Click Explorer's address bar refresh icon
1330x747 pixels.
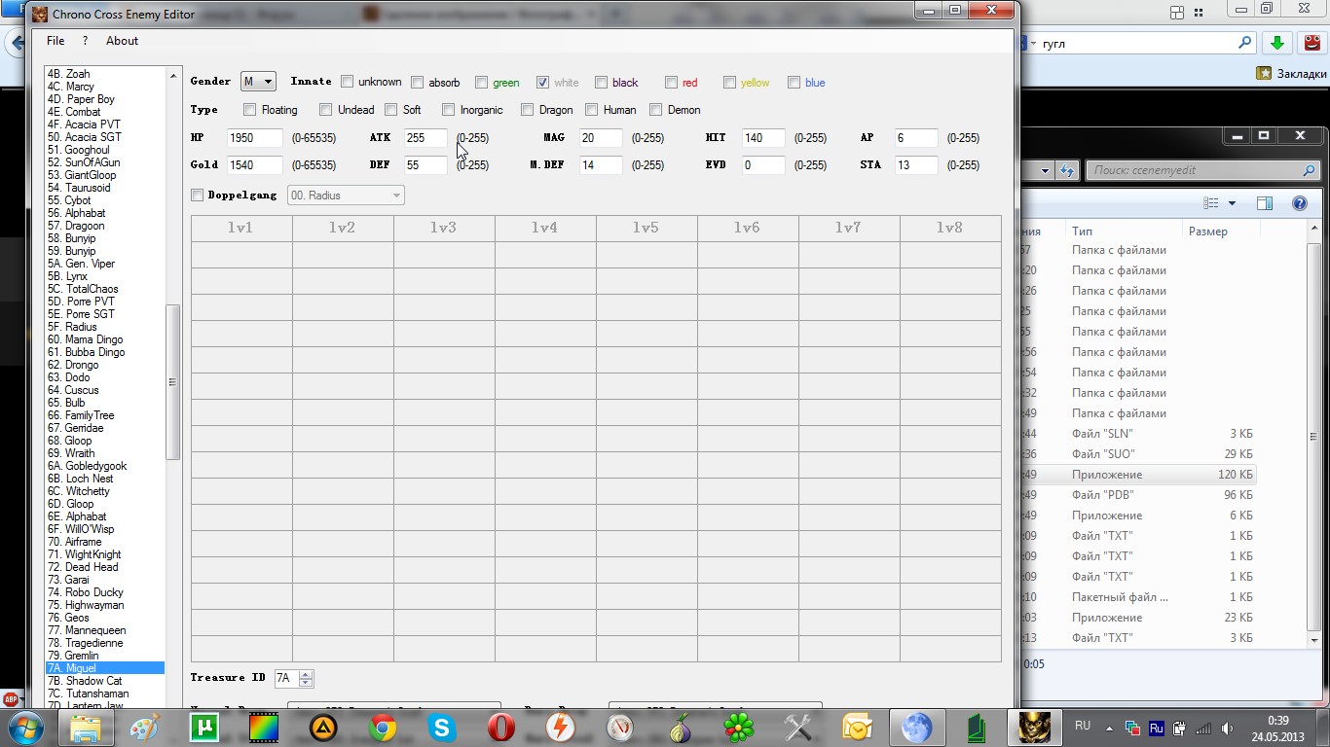point(1066,170)
